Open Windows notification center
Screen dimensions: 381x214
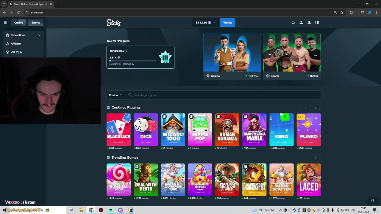[374, 210]
